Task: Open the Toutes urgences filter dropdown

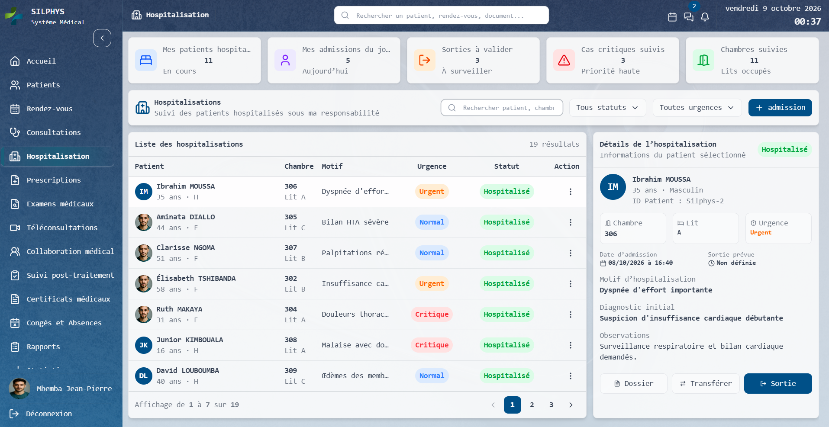Action: (x=697, y=108)
